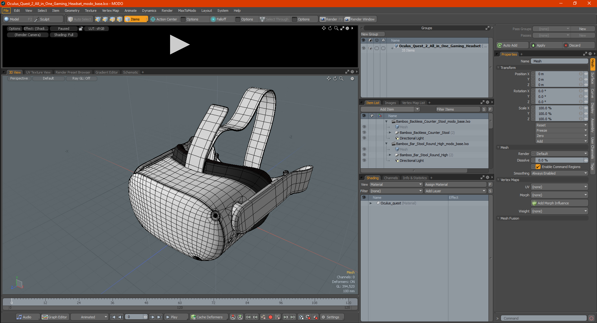
Task: Click the New Group button
Action: coord(373,34)
